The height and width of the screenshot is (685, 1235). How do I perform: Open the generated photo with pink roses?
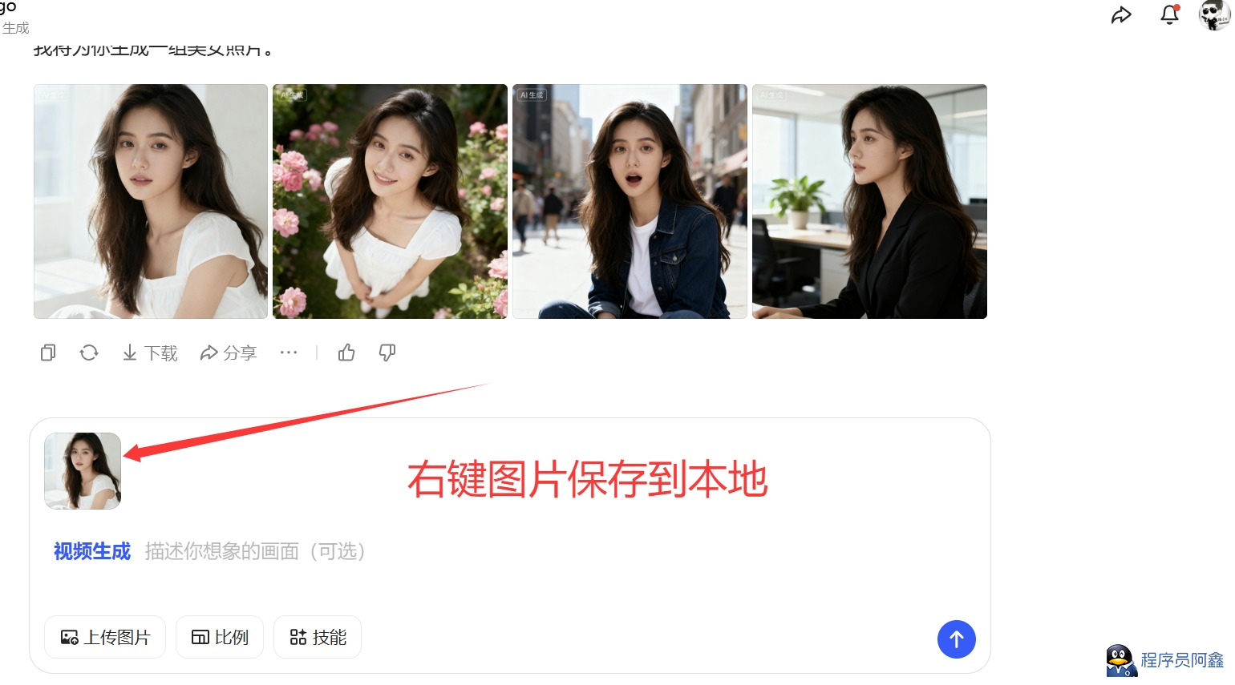390,201
